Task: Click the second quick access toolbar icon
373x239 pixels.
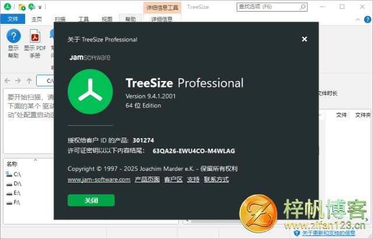Action: [x=31, y=7]
